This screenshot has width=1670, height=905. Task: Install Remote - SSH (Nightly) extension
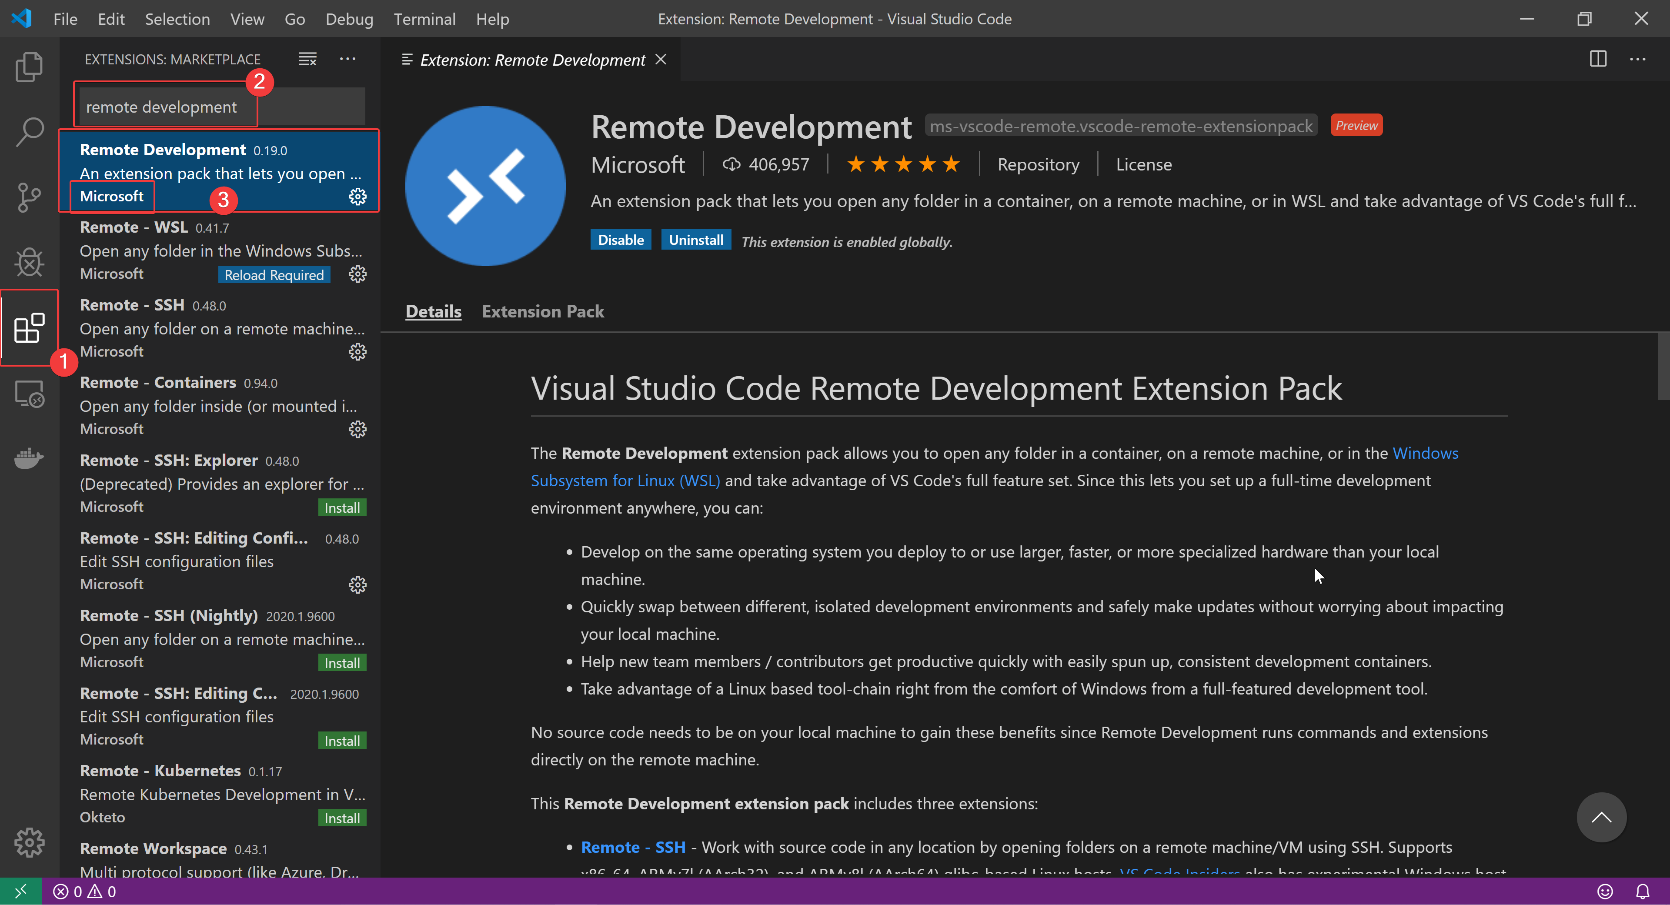pyautogui.click(x=342, y=662)
